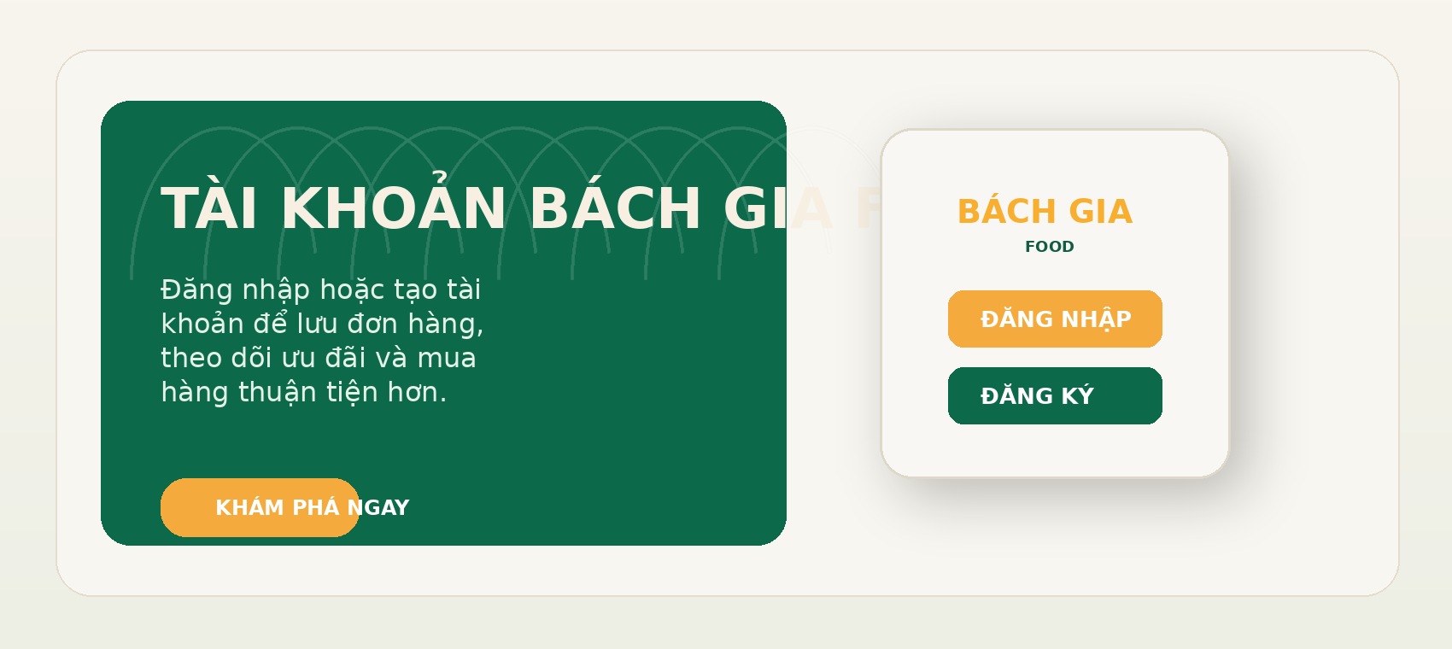Click the line "hàng thuận tiện hơn."

303,392
